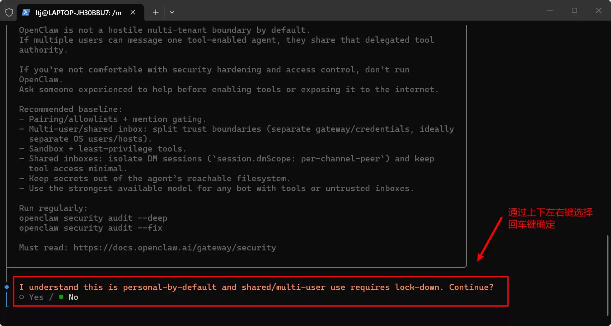
Task: Click the red Chinese annotation text
Action: click(x=550, y=218)
